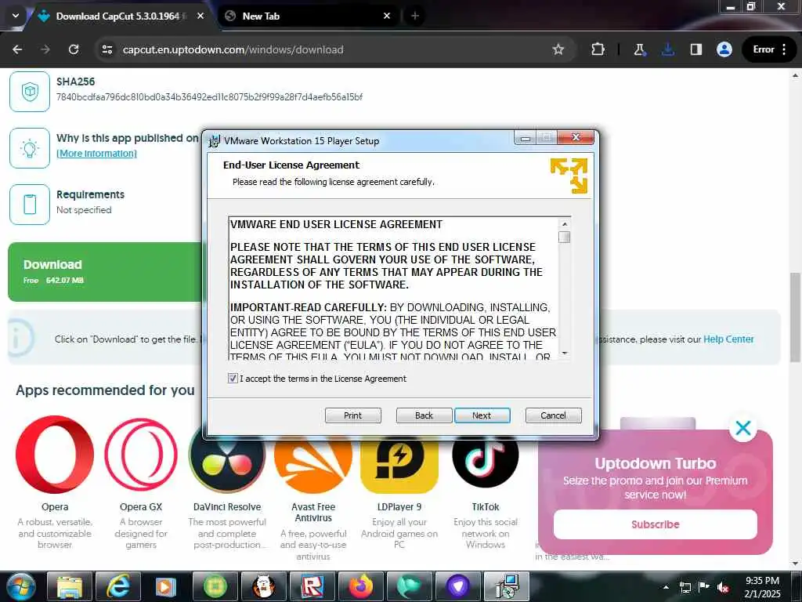Click the site information icon in address bar
This screenshot has width=802, height=602.
[x=107, y=49]
